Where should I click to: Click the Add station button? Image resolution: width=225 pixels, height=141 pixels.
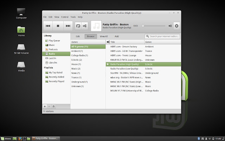[117, 36]
